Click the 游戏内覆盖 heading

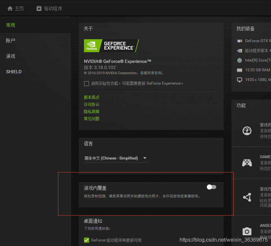coord(95,188)
